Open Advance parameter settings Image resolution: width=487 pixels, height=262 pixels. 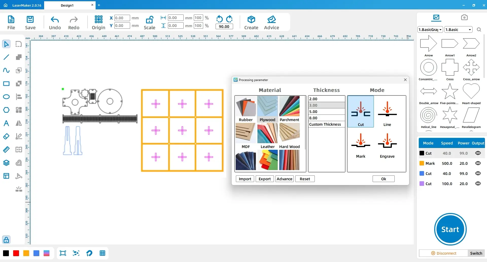pyautogui.click(x=284, y=179)
